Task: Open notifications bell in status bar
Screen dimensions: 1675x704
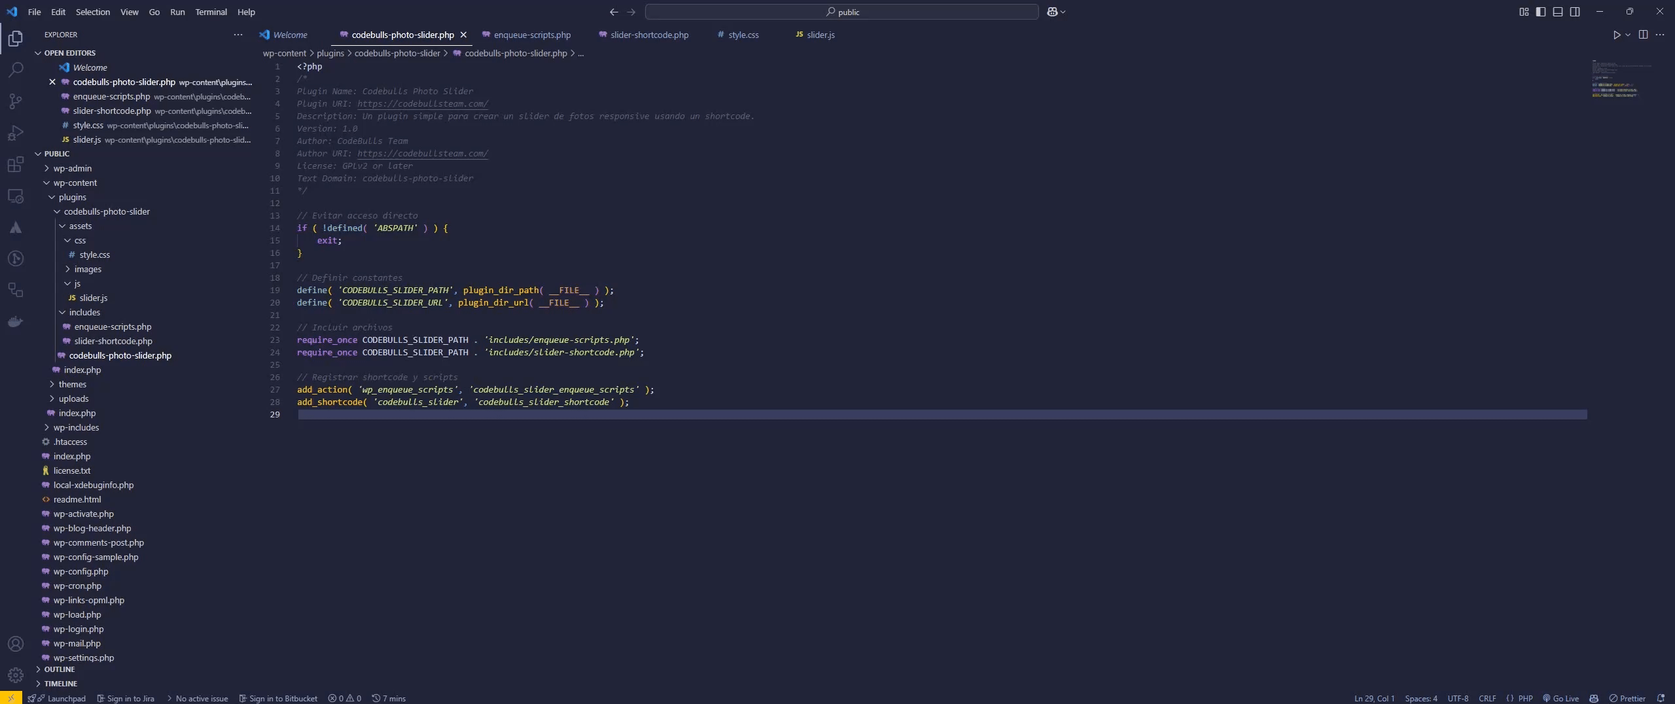Action: point(1660,698)
